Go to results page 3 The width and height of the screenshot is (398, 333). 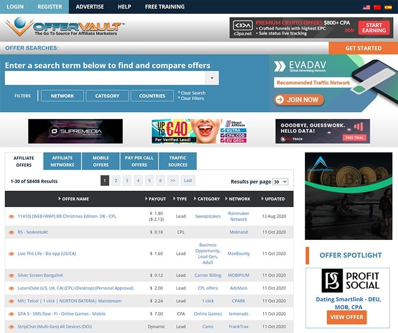click(x=127, y=181)
